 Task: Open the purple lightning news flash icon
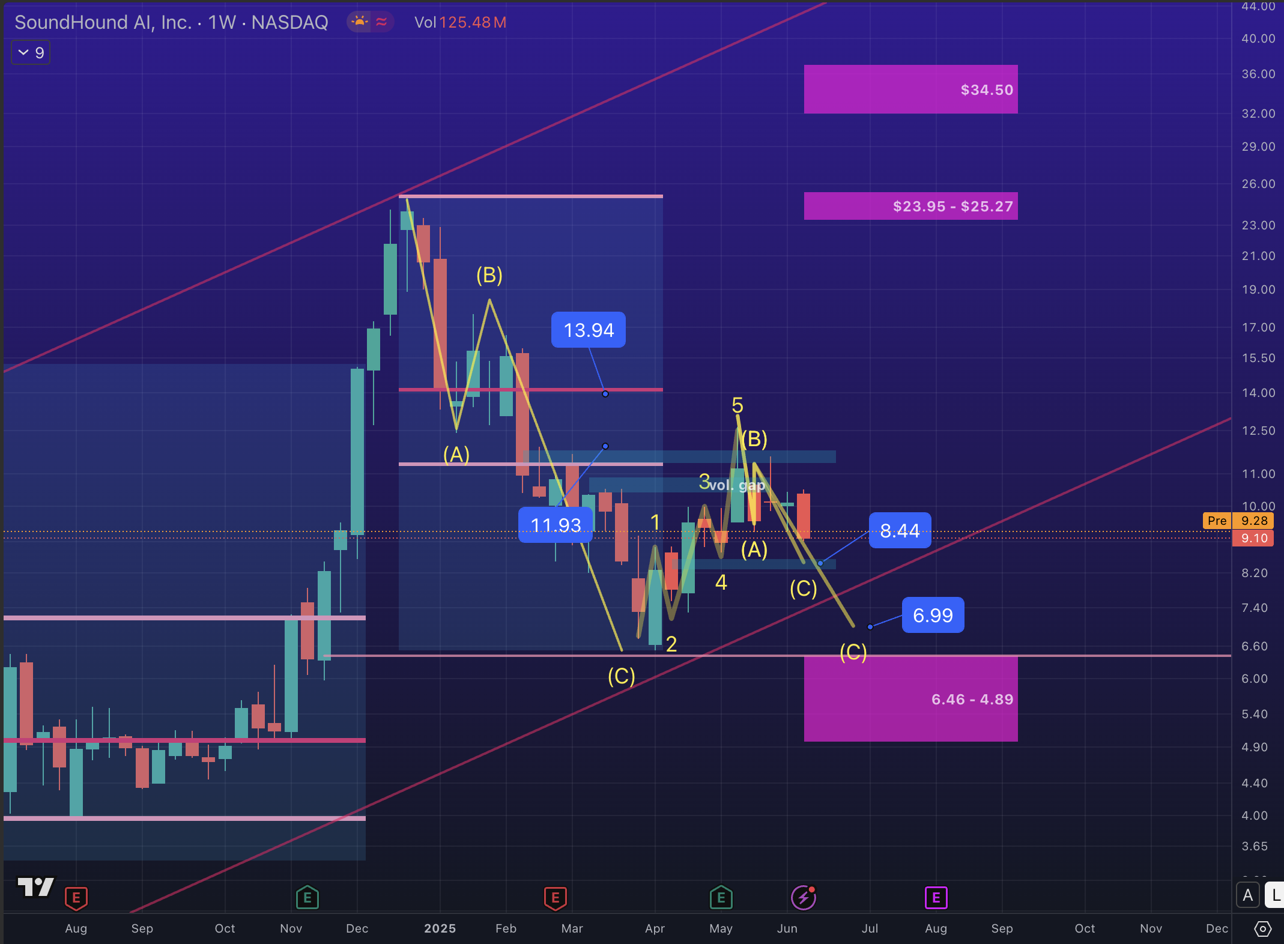(x=803, y=898)
